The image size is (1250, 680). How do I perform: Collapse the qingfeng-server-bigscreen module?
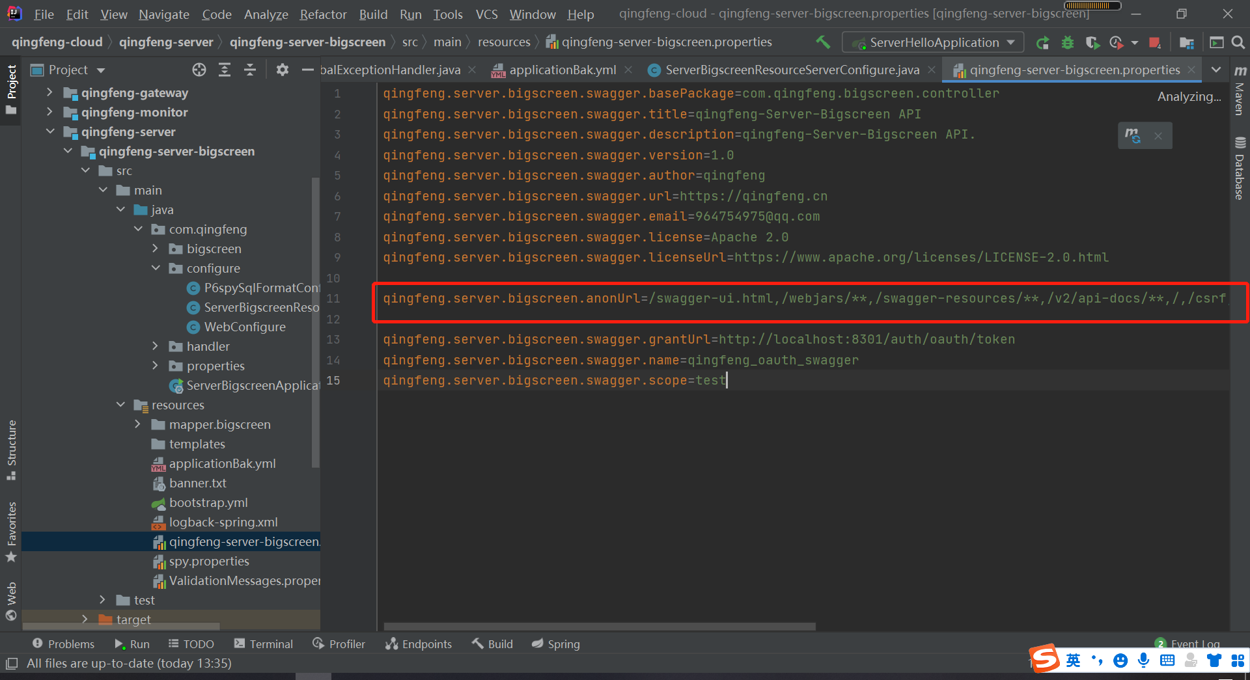[68, 152]
